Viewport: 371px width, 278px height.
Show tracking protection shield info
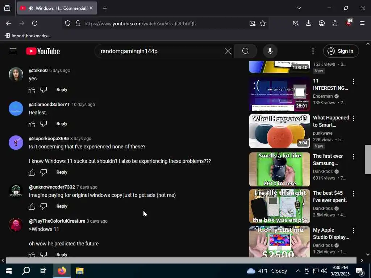(x=68, y=23)
